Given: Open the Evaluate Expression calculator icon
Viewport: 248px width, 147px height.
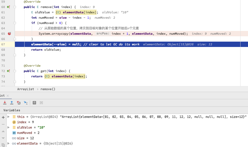Looking at the screenshot, I should coord(34,103).
